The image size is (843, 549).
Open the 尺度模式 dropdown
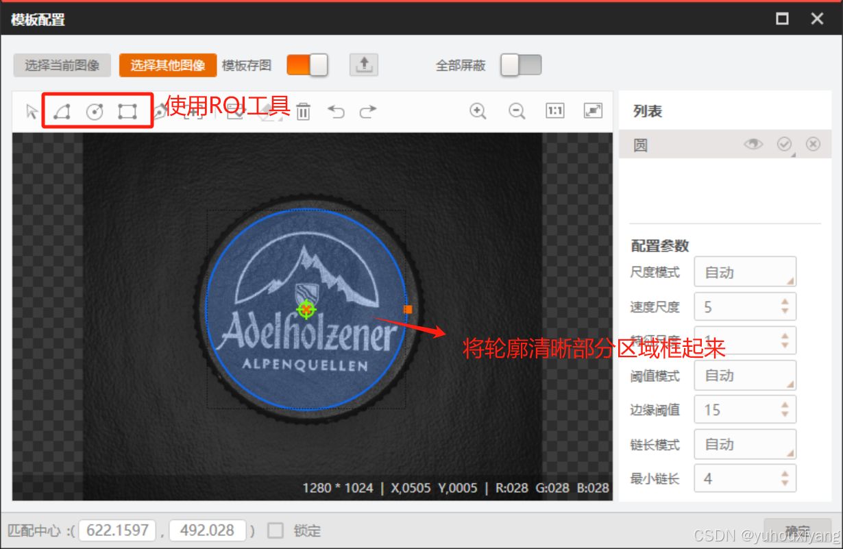(745, 272)
